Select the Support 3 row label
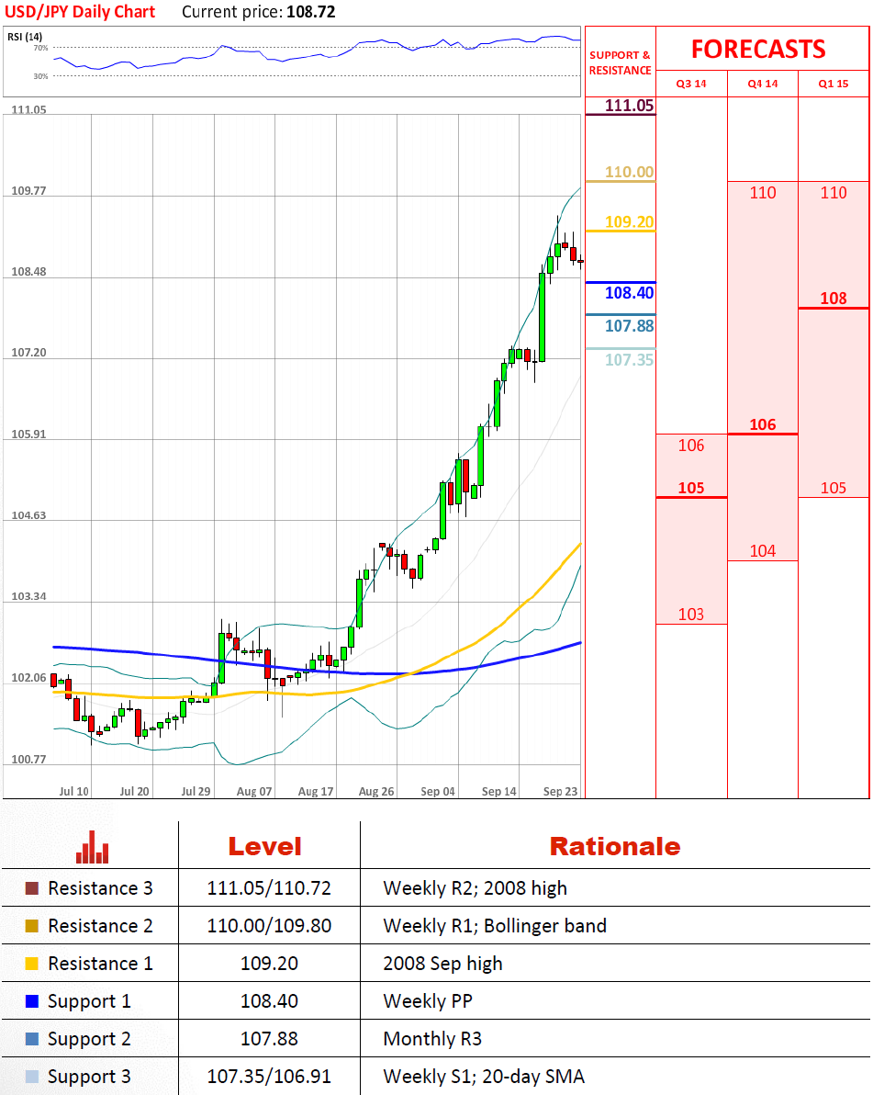The image size is (873, 1095). pyautogui.click(x=89, y=1078)
